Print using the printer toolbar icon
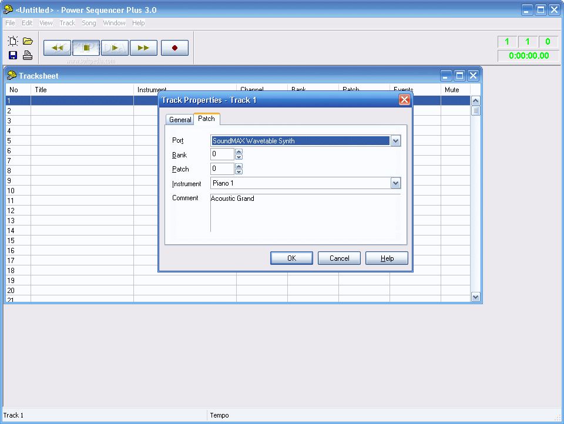The width and height of the screenshot is (564, 424). (28, 55)
